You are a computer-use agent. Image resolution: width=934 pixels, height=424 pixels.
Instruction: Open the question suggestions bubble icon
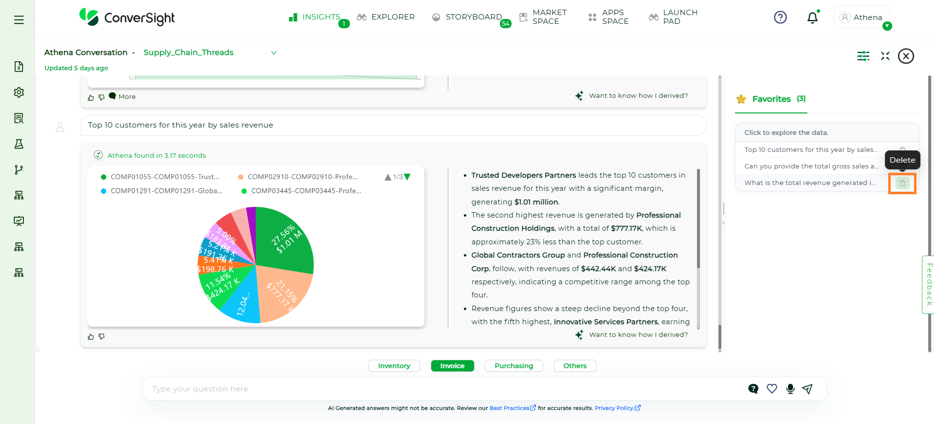tap(753, 388)
